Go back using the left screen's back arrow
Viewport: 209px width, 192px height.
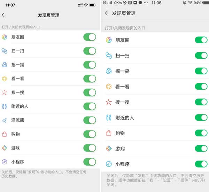(x=3, y=15)
